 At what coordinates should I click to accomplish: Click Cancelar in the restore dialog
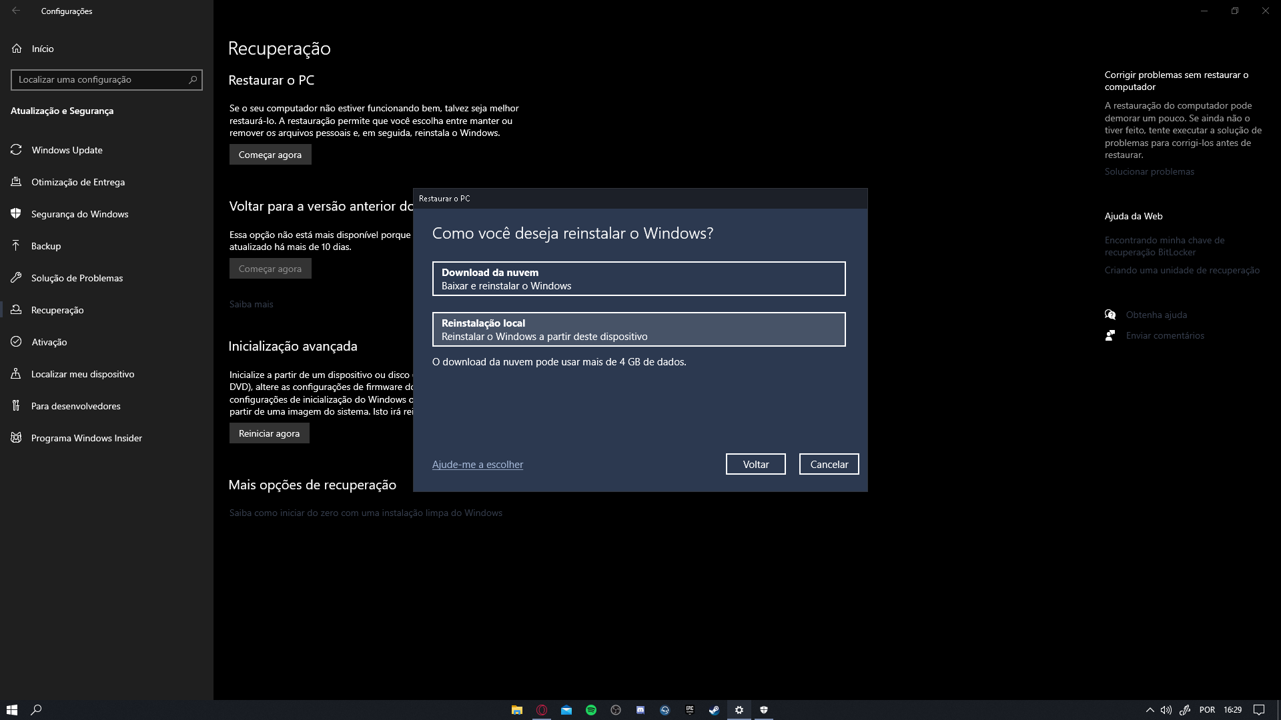pos(829,464)
